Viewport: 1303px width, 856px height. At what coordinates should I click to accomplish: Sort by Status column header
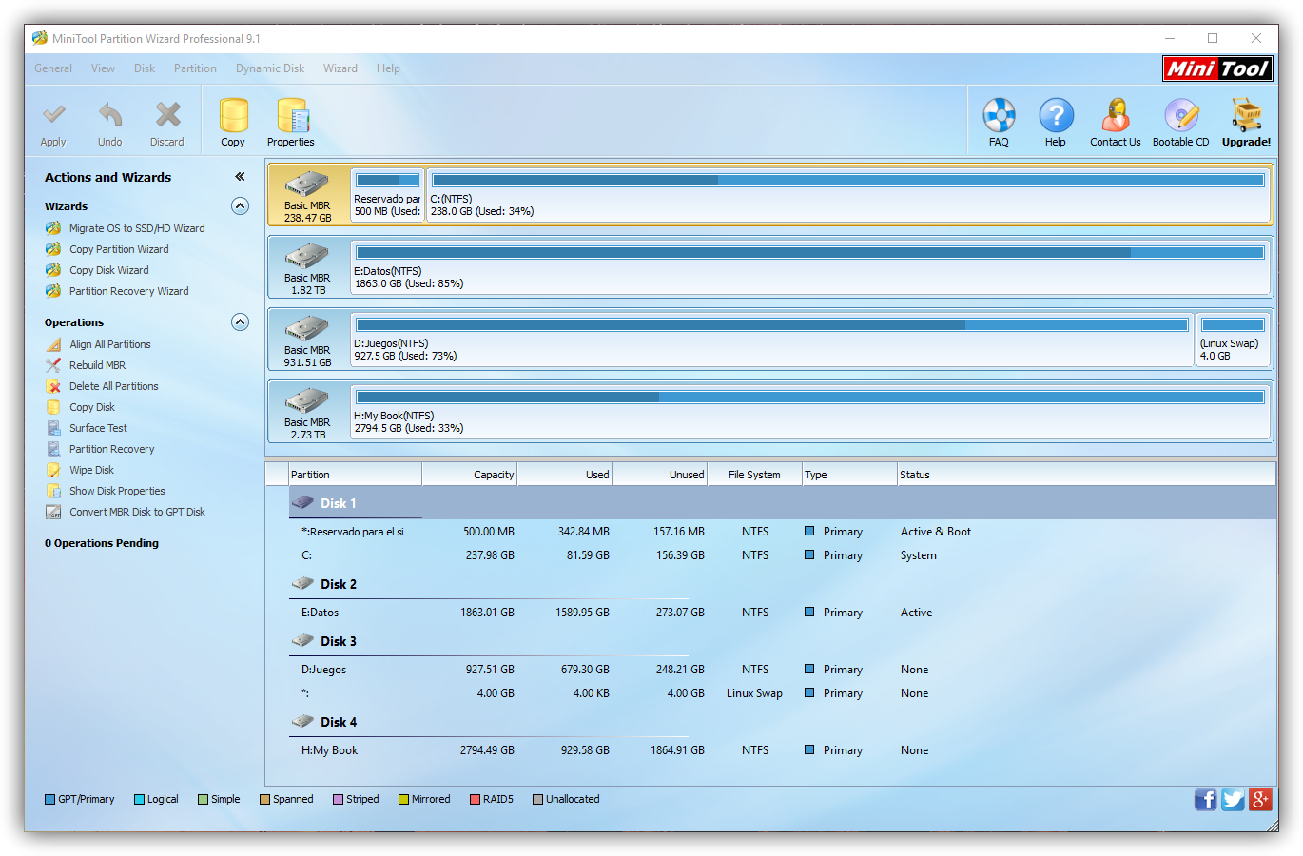point(1086,475)
